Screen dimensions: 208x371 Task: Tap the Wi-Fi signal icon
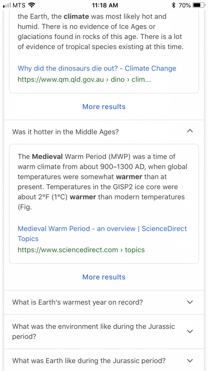[31, 5]
